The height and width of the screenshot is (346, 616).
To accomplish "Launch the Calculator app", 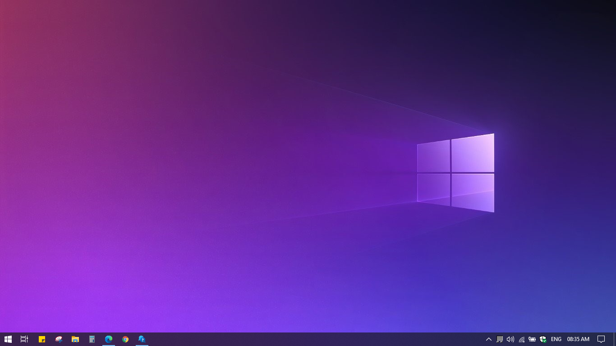I will point(92,339).
